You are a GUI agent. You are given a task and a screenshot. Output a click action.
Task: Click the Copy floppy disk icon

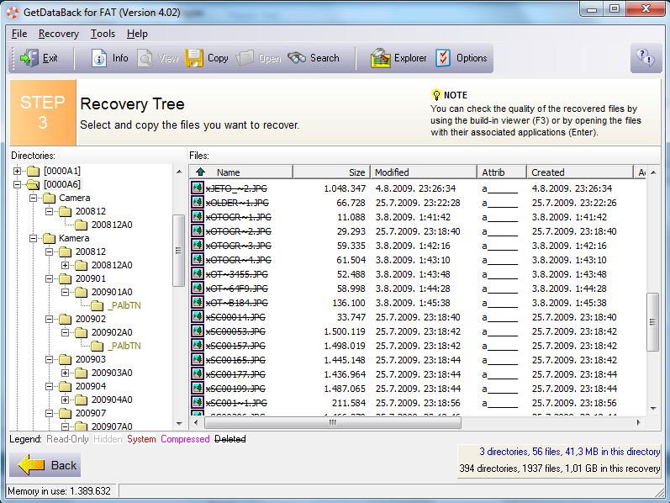[194, 58]
